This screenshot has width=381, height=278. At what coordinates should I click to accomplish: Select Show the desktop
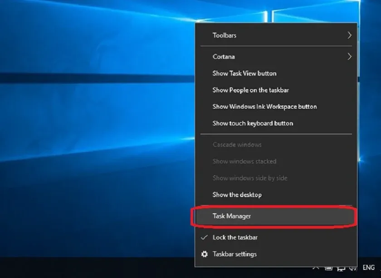point(237,195)
